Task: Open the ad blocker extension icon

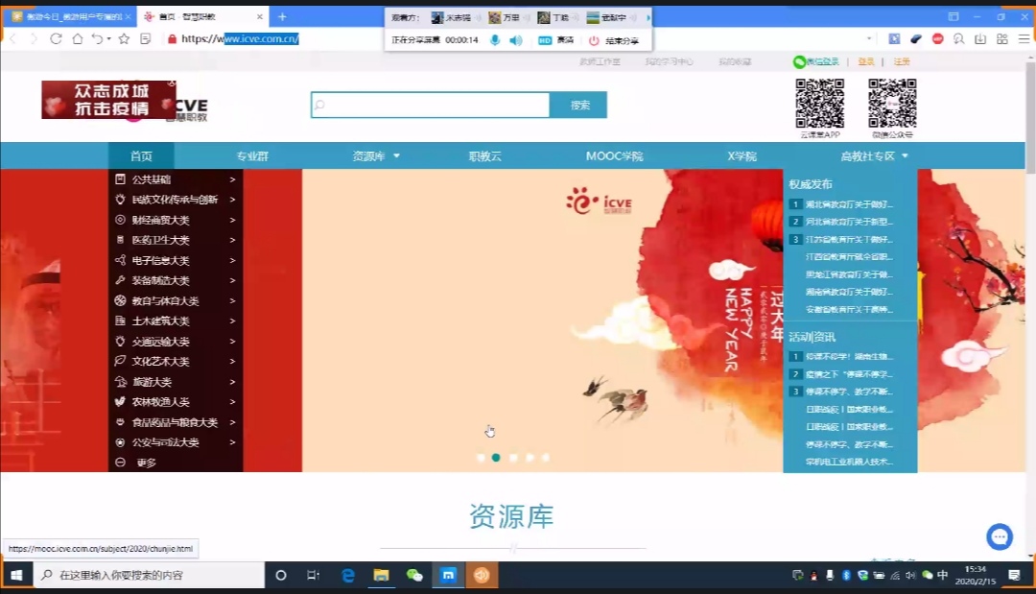Action: (x=937, y=39)
